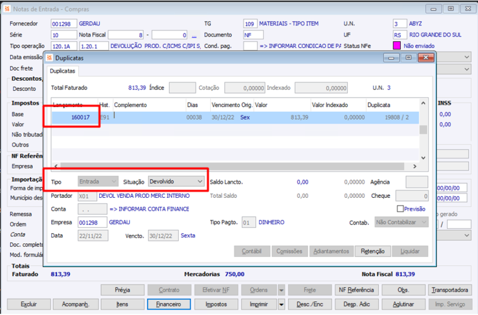The width and height of the screenshot is (478, 315).
Task: Click the Notas de Entrada window icon
Action: (7, 9)
